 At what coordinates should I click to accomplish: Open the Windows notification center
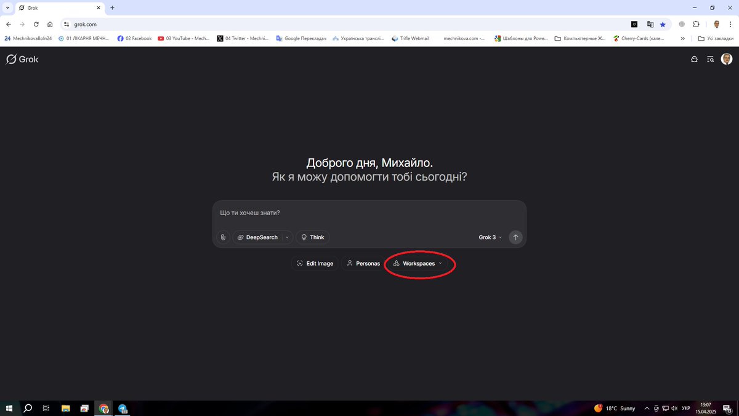click(728, 408)
